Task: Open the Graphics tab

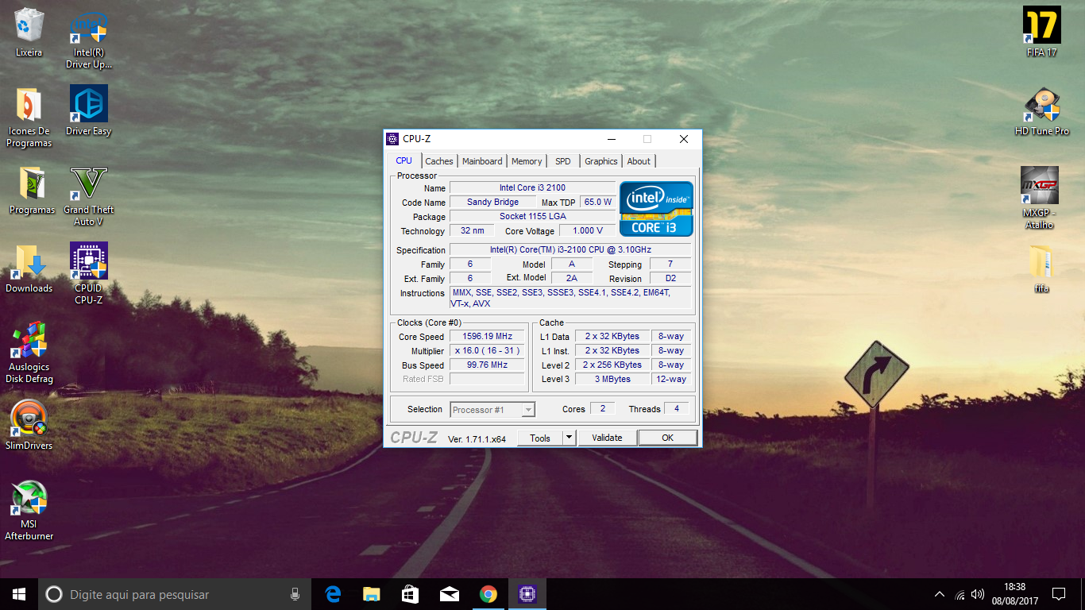Action: [x=601, y=161]
